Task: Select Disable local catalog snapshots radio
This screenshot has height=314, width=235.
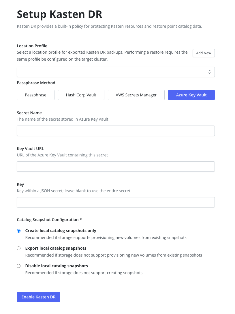Action: [x=19, y=266]
